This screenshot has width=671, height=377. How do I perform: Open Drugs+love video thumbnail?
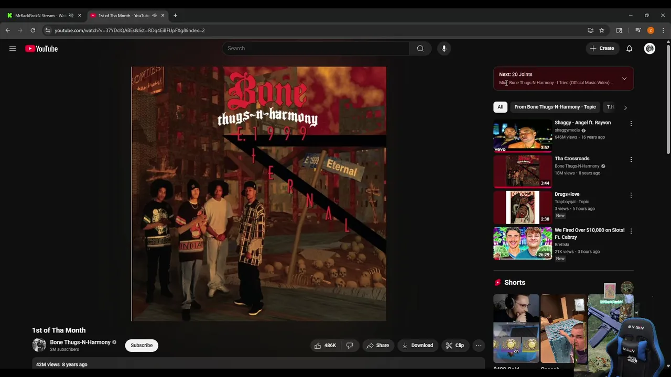[x=523, y=207]
